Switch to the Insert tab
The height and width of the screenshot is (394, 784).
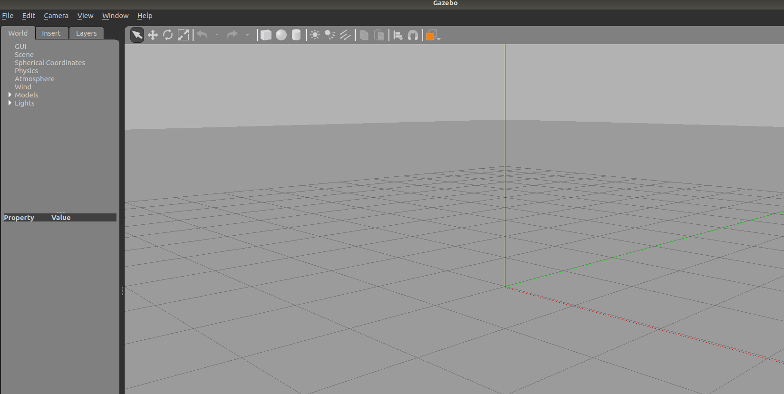pyautogui.click(x=51, y=33)
